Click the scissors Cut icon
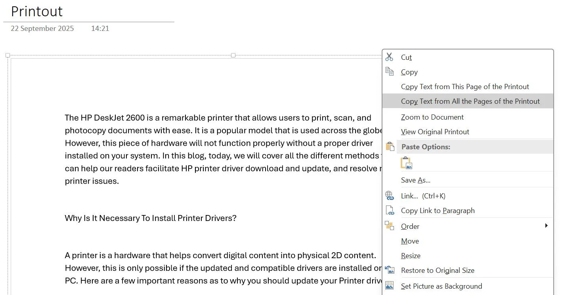This screenshot has width=583, height=295. [389, 57]
